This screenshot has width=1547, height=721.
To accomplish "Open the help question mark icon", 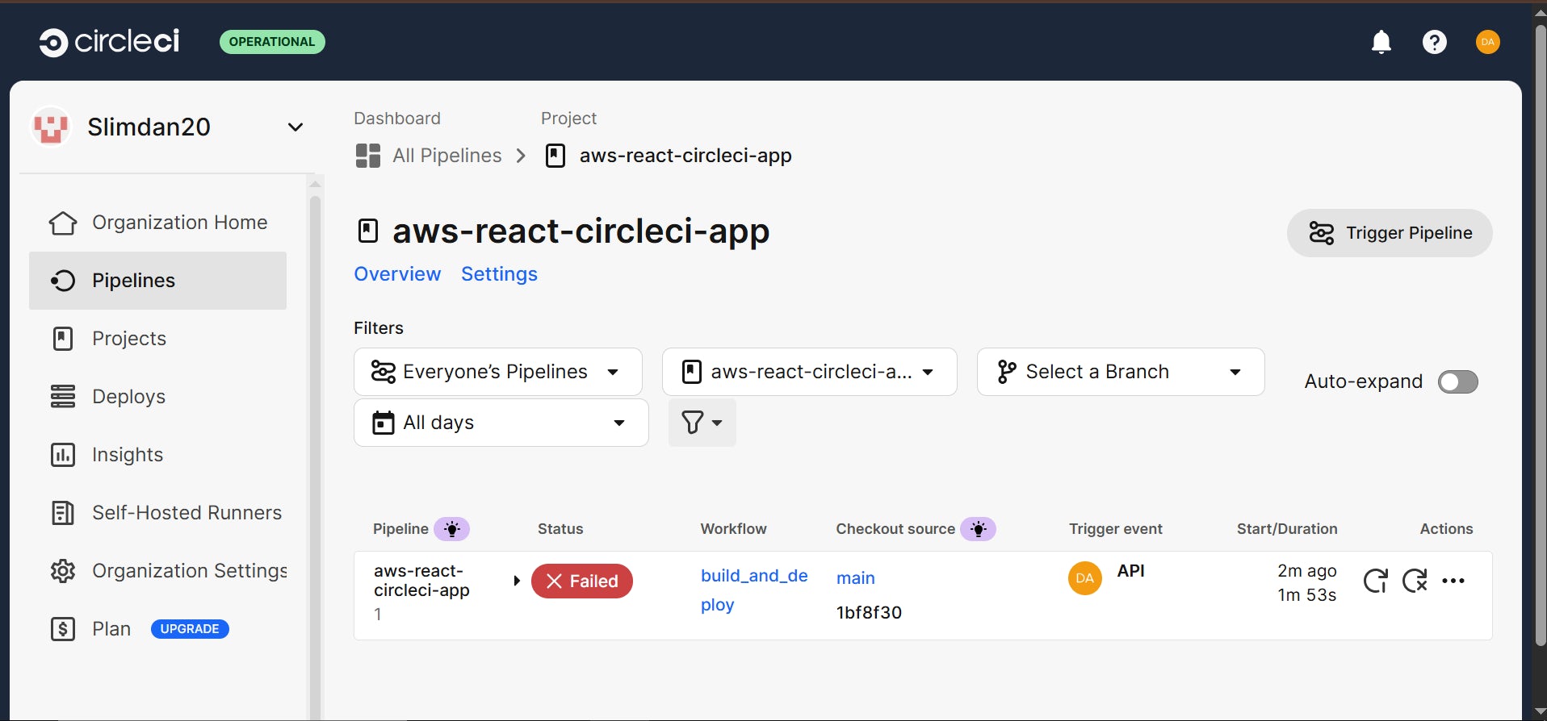I will pyautogui.click(x=1435, y=42).
